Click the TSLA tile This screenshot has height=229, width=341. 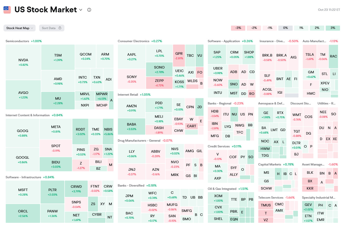[x=309, y=56]
